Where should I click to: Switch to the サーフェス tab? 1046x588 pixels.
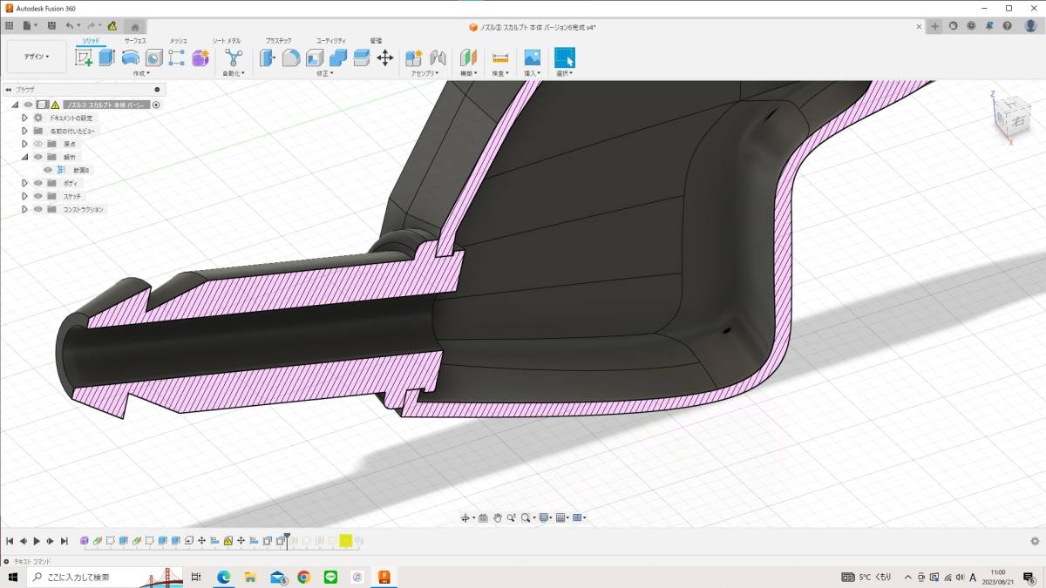(x=135, y=41)
